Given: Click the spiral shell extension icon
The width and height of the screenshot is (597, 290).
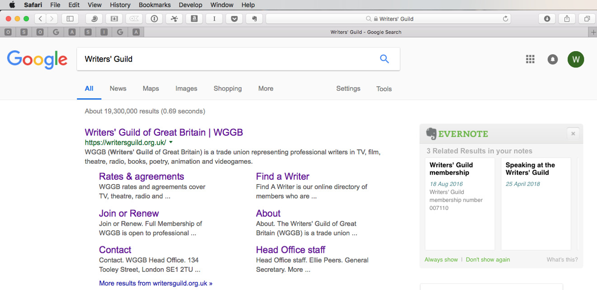Looking at the screenshot, I should click(95, 19).
